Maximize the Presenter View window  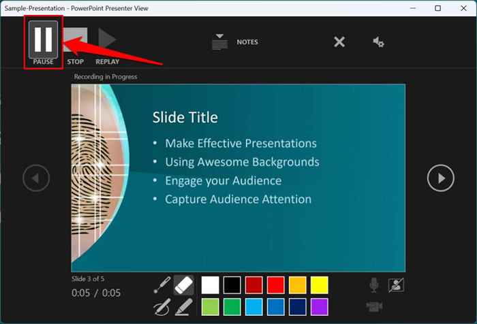click(x=437, y=8)
